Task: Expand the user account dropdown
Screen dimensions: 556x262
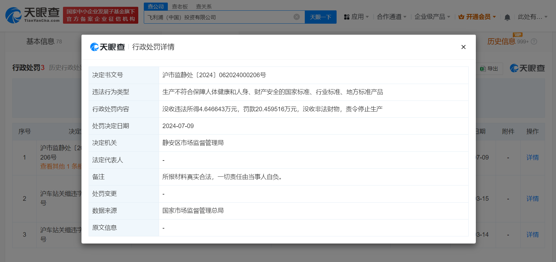Action: point(532,17)
